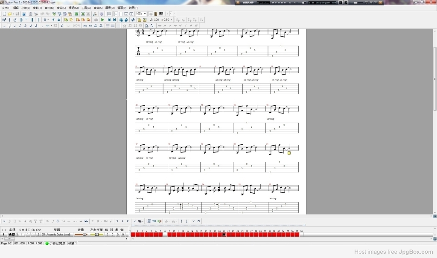Open the fretboard view icon
437x258 pixels.
coord(156,14)
